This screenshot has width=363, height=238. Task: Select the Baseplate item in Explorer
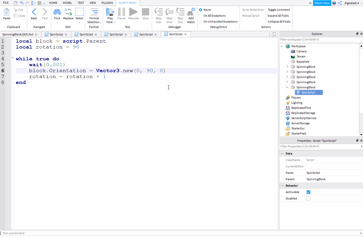(303, 62)
